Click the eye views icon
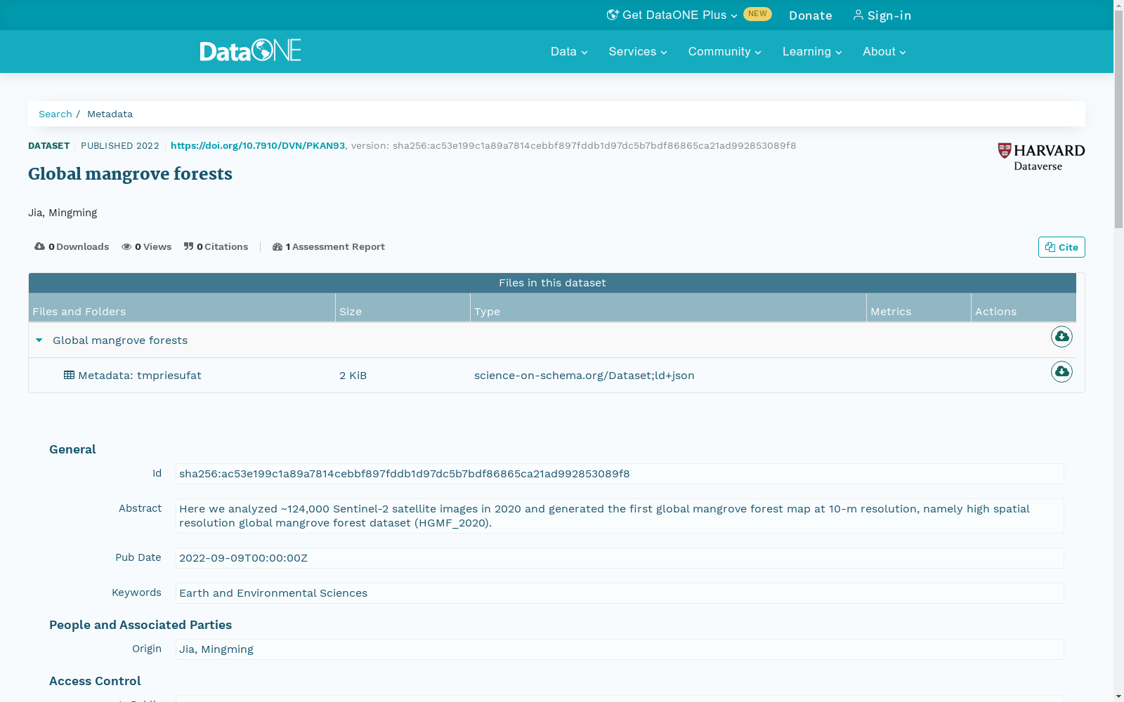The height and width of the screenshot is (702, 1124). point(126,246)
